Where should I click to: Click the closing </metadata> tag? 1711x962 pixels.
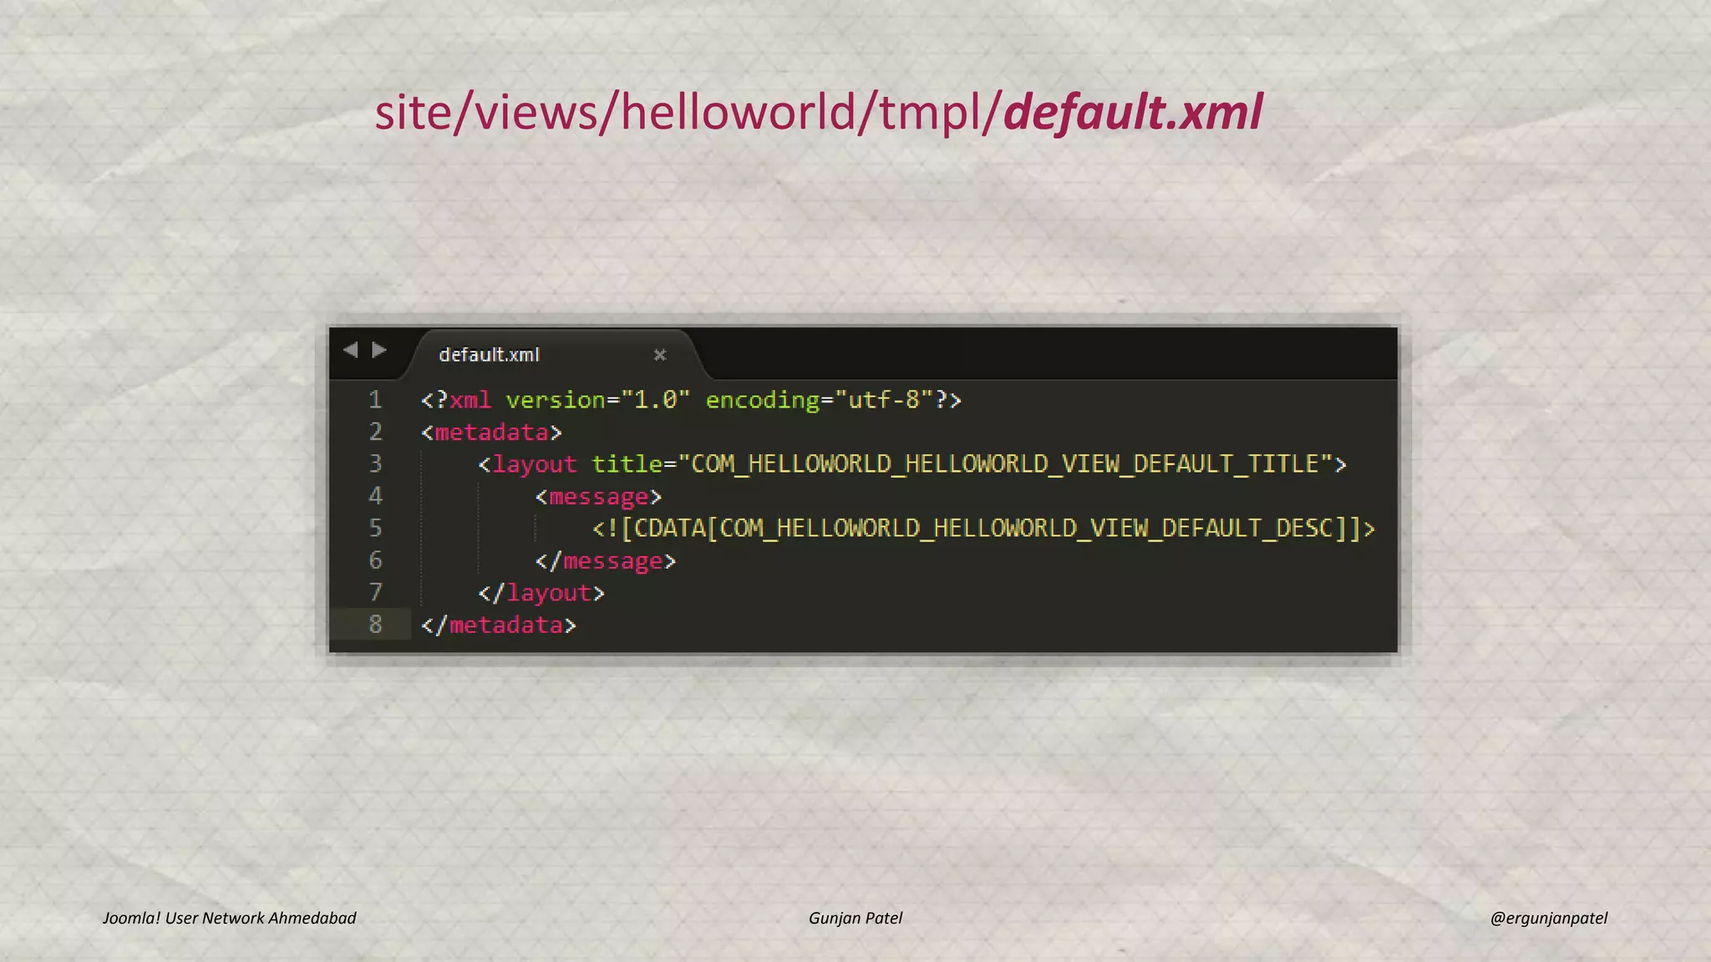coord(499,625)
